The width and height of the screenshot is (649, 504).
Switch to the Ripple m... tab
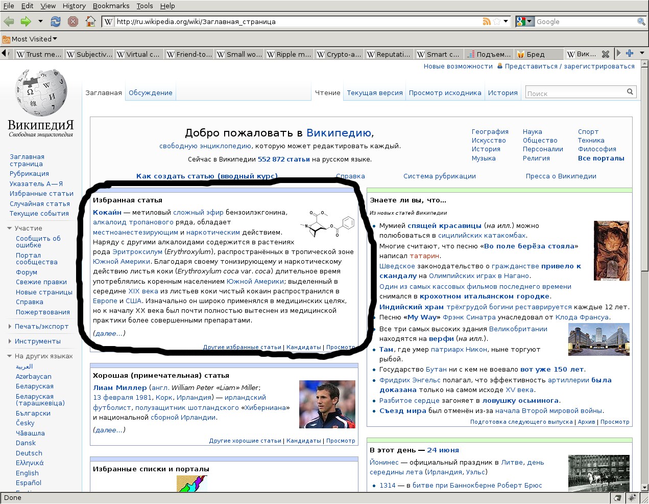289,54
